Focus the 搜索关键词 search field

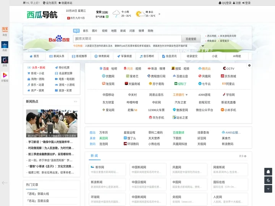(127, 39)
